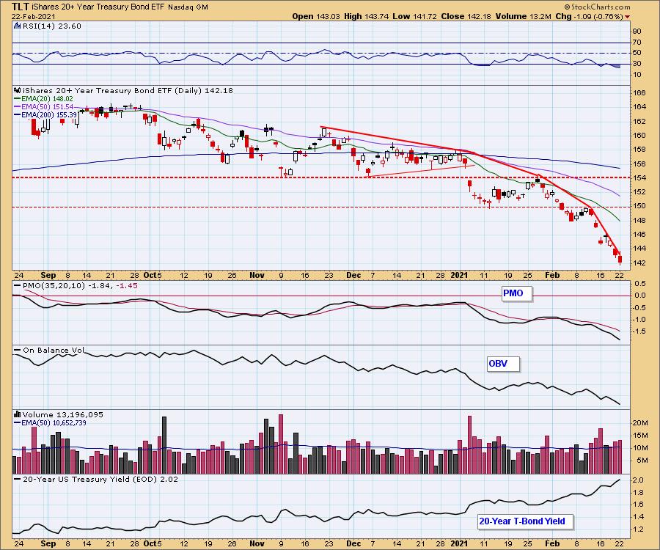Click the PMO(35,20,10) -1.84 label

[x=74, y=286]
